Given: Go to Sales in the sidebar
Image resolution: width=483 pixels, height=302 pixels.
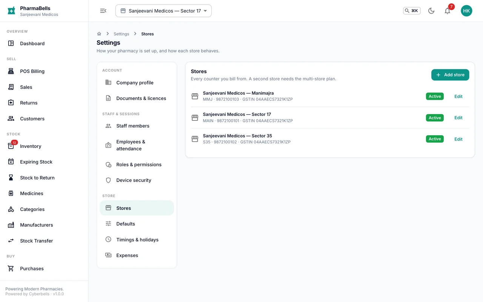Looking at the screenshot, I should point(44,87).
